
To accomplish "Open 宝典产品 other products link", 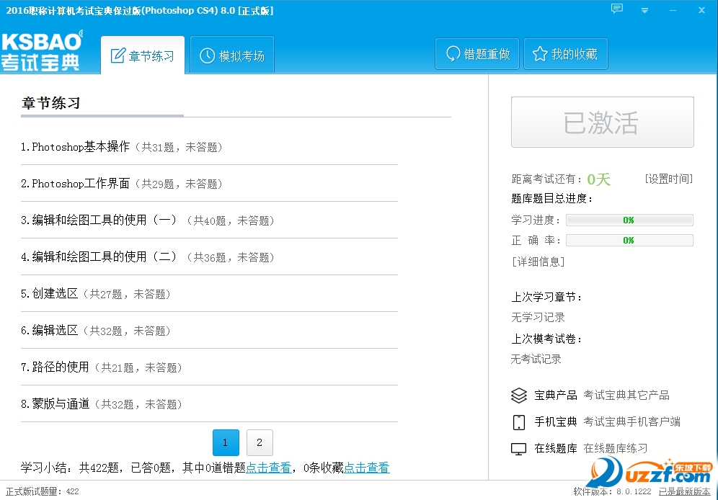I will [626, 396].
